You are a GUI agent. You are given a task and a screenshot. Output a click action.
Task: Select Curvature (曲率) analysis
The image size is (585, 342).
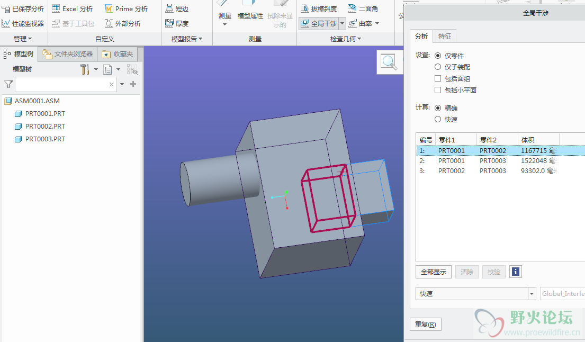click(360, 23)
